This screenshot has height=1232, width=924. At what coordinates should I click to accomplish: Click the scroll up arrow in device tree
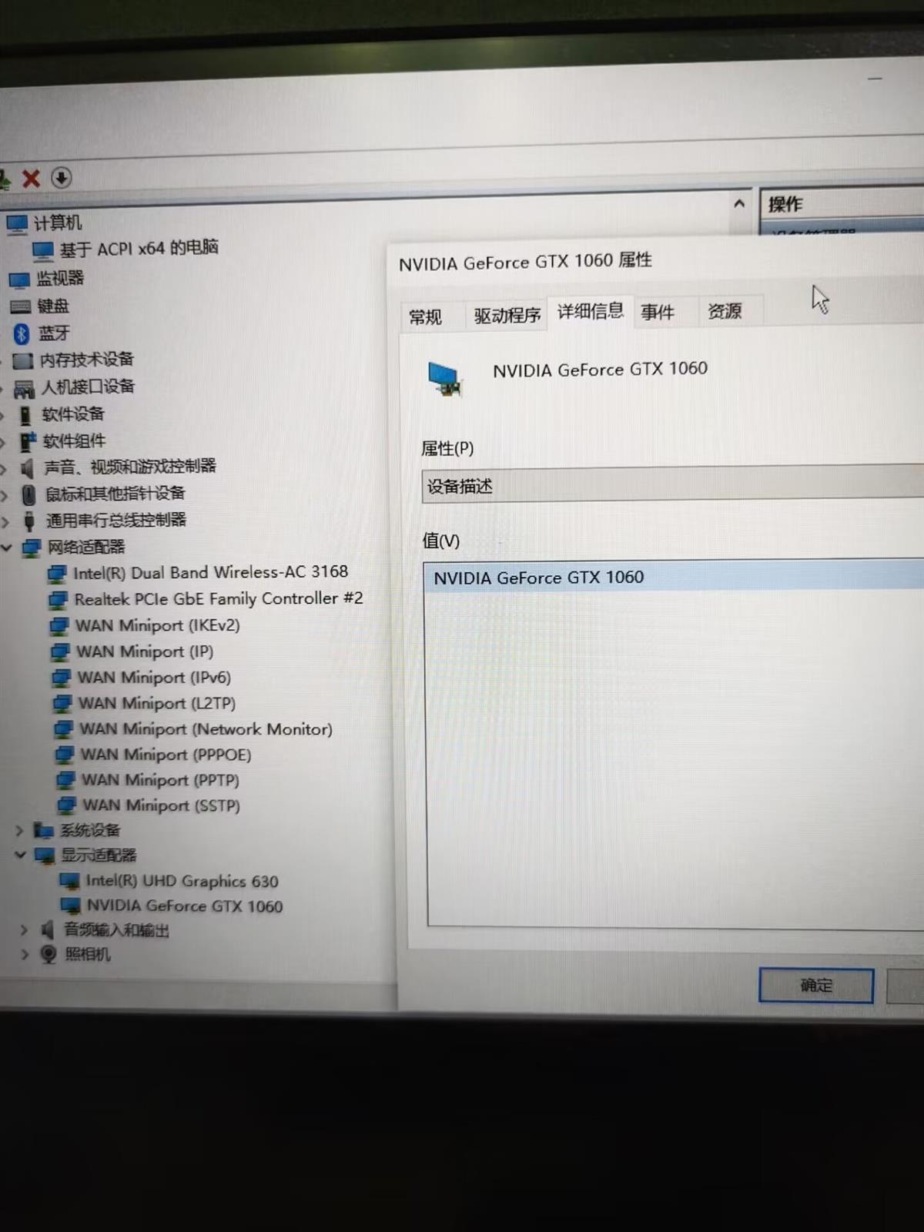(739, 204)
